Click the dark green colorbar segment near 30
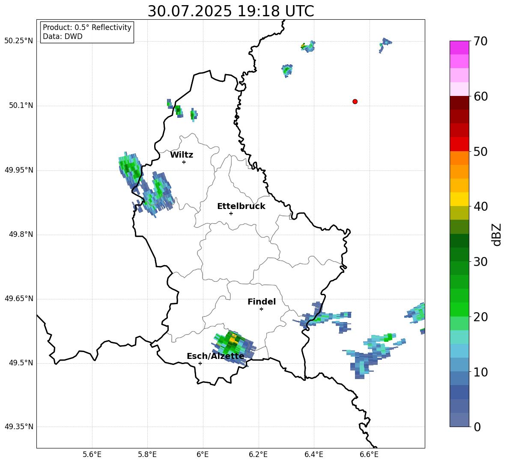The width and height of the screenshot is (507, 463). point(459,254)
